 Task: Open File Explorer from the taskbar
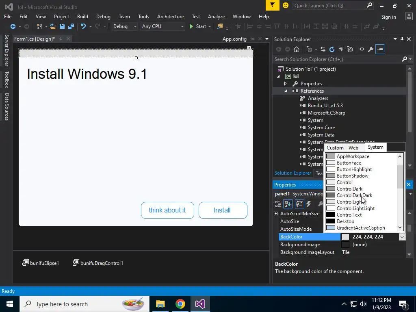tap(160, 304)
